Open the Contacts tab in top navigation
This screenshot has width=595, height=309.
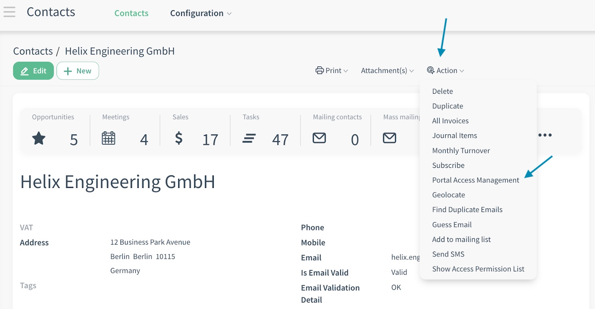(x=131, y=13)
